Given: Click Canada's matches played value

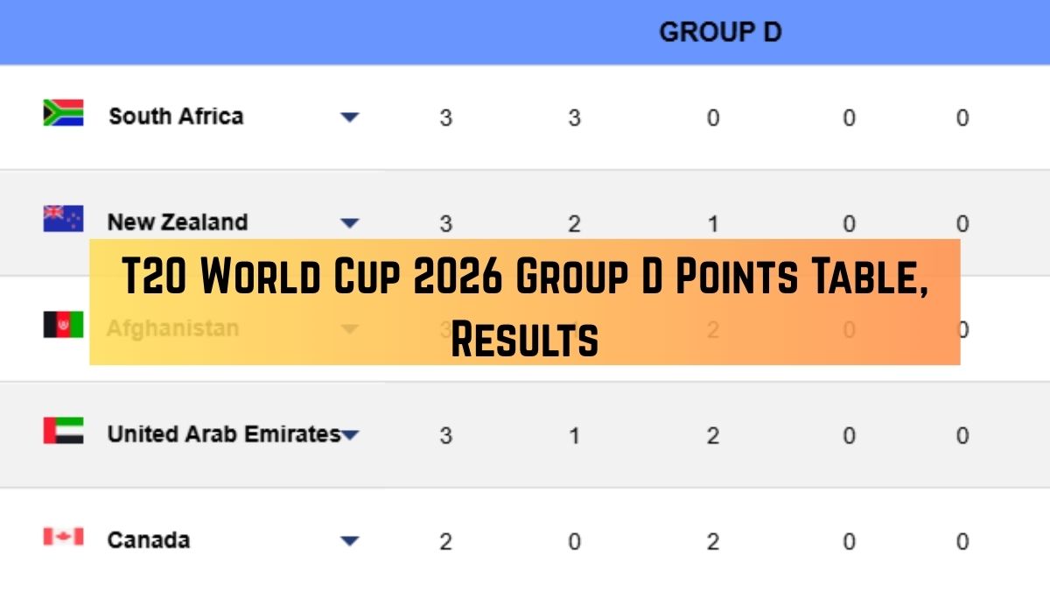Looking at the screenshot, I should [445, 542].
